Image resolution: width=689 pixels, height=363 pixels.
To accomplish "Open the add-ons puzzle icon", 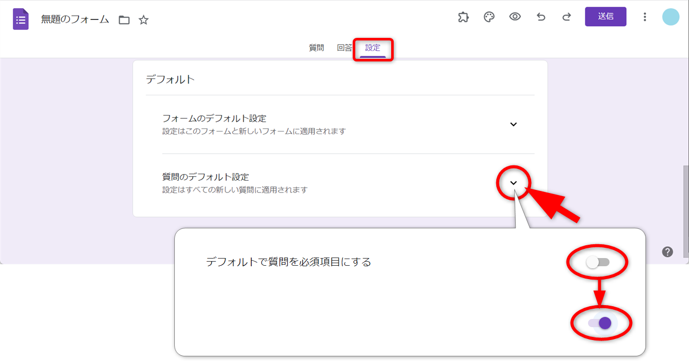I will click(463, 17).
